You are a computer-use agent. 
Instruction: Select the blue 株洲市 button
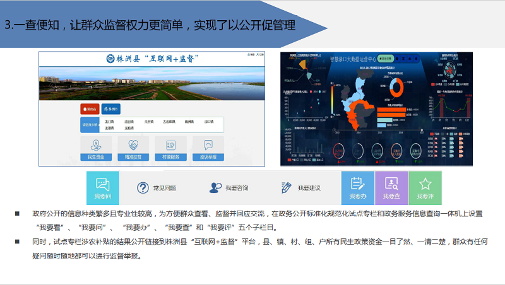[x=110, y=109]
